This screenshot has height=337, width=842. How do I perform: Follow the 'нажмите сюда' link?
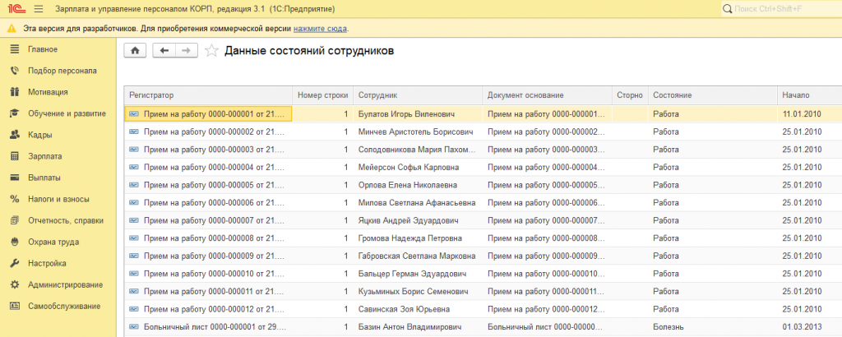(x=320, y=28)
